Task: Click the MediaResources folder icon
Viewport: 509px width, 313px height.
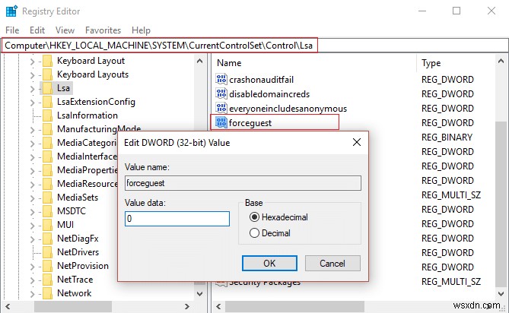Action: 47,184
